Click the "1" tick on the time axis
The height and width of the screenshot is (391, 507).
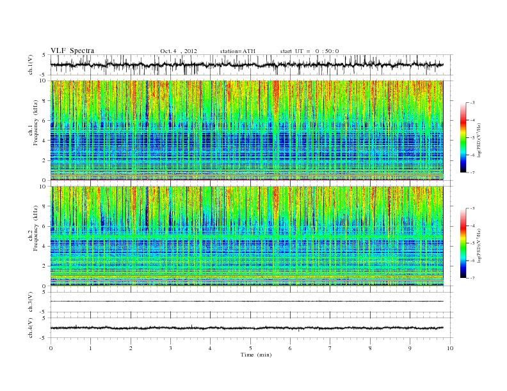(90, 348)
